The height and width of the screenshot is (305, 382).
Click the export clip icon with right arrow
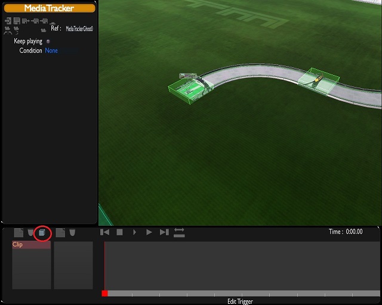coord(26,21)
